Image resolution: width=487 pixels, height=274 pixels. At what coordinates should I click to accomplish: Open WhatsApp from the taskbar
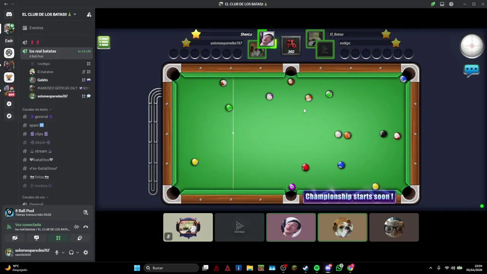tap(339, 268)
